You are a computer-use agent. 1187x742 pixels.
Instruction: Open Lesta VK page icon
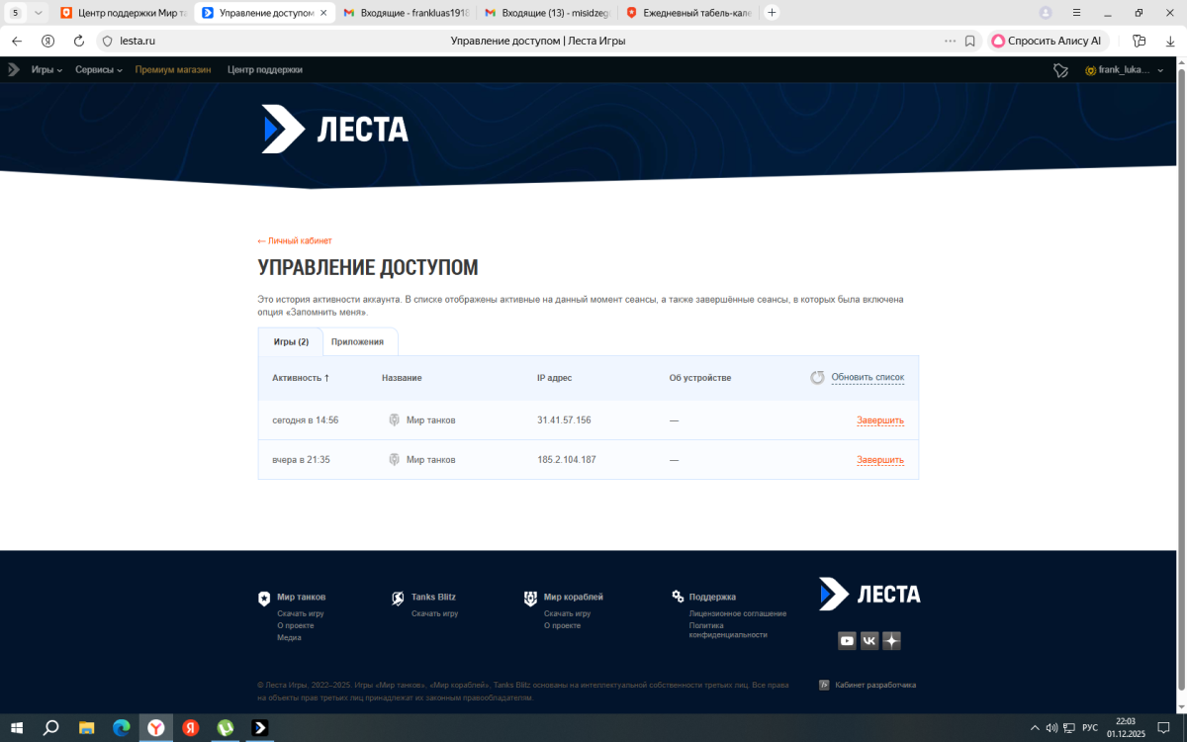[869, 641]
